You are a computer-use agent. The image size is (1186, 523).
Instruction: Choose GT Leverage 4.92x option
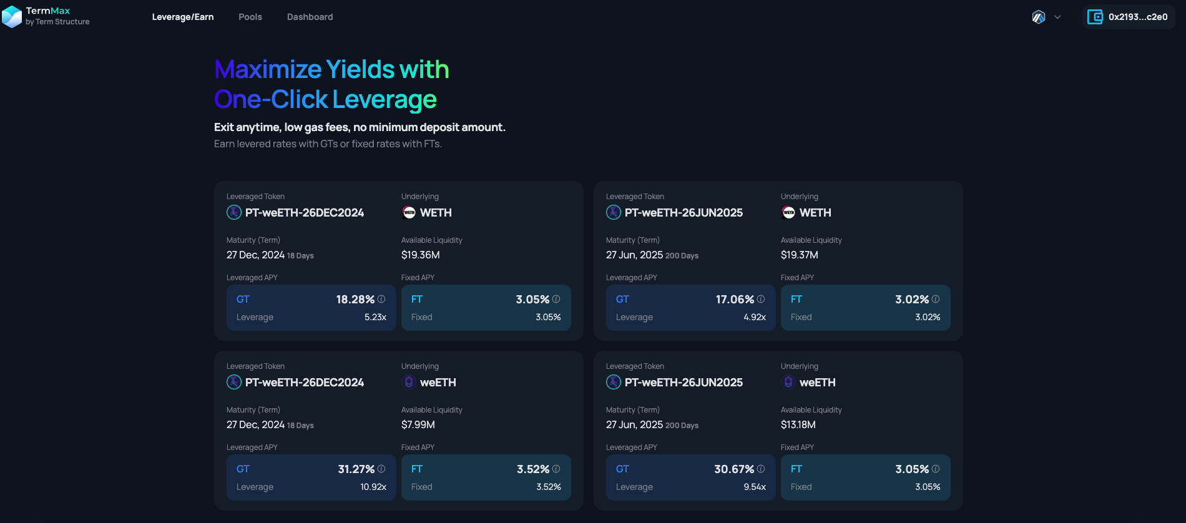point(690,308)
